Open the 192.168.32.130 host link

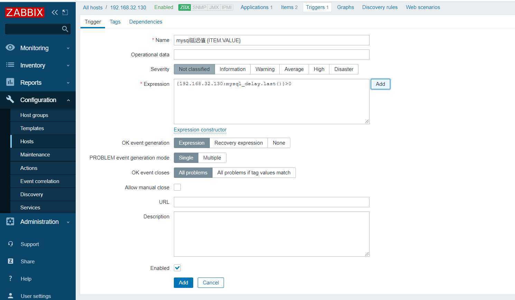pos(128,7)
